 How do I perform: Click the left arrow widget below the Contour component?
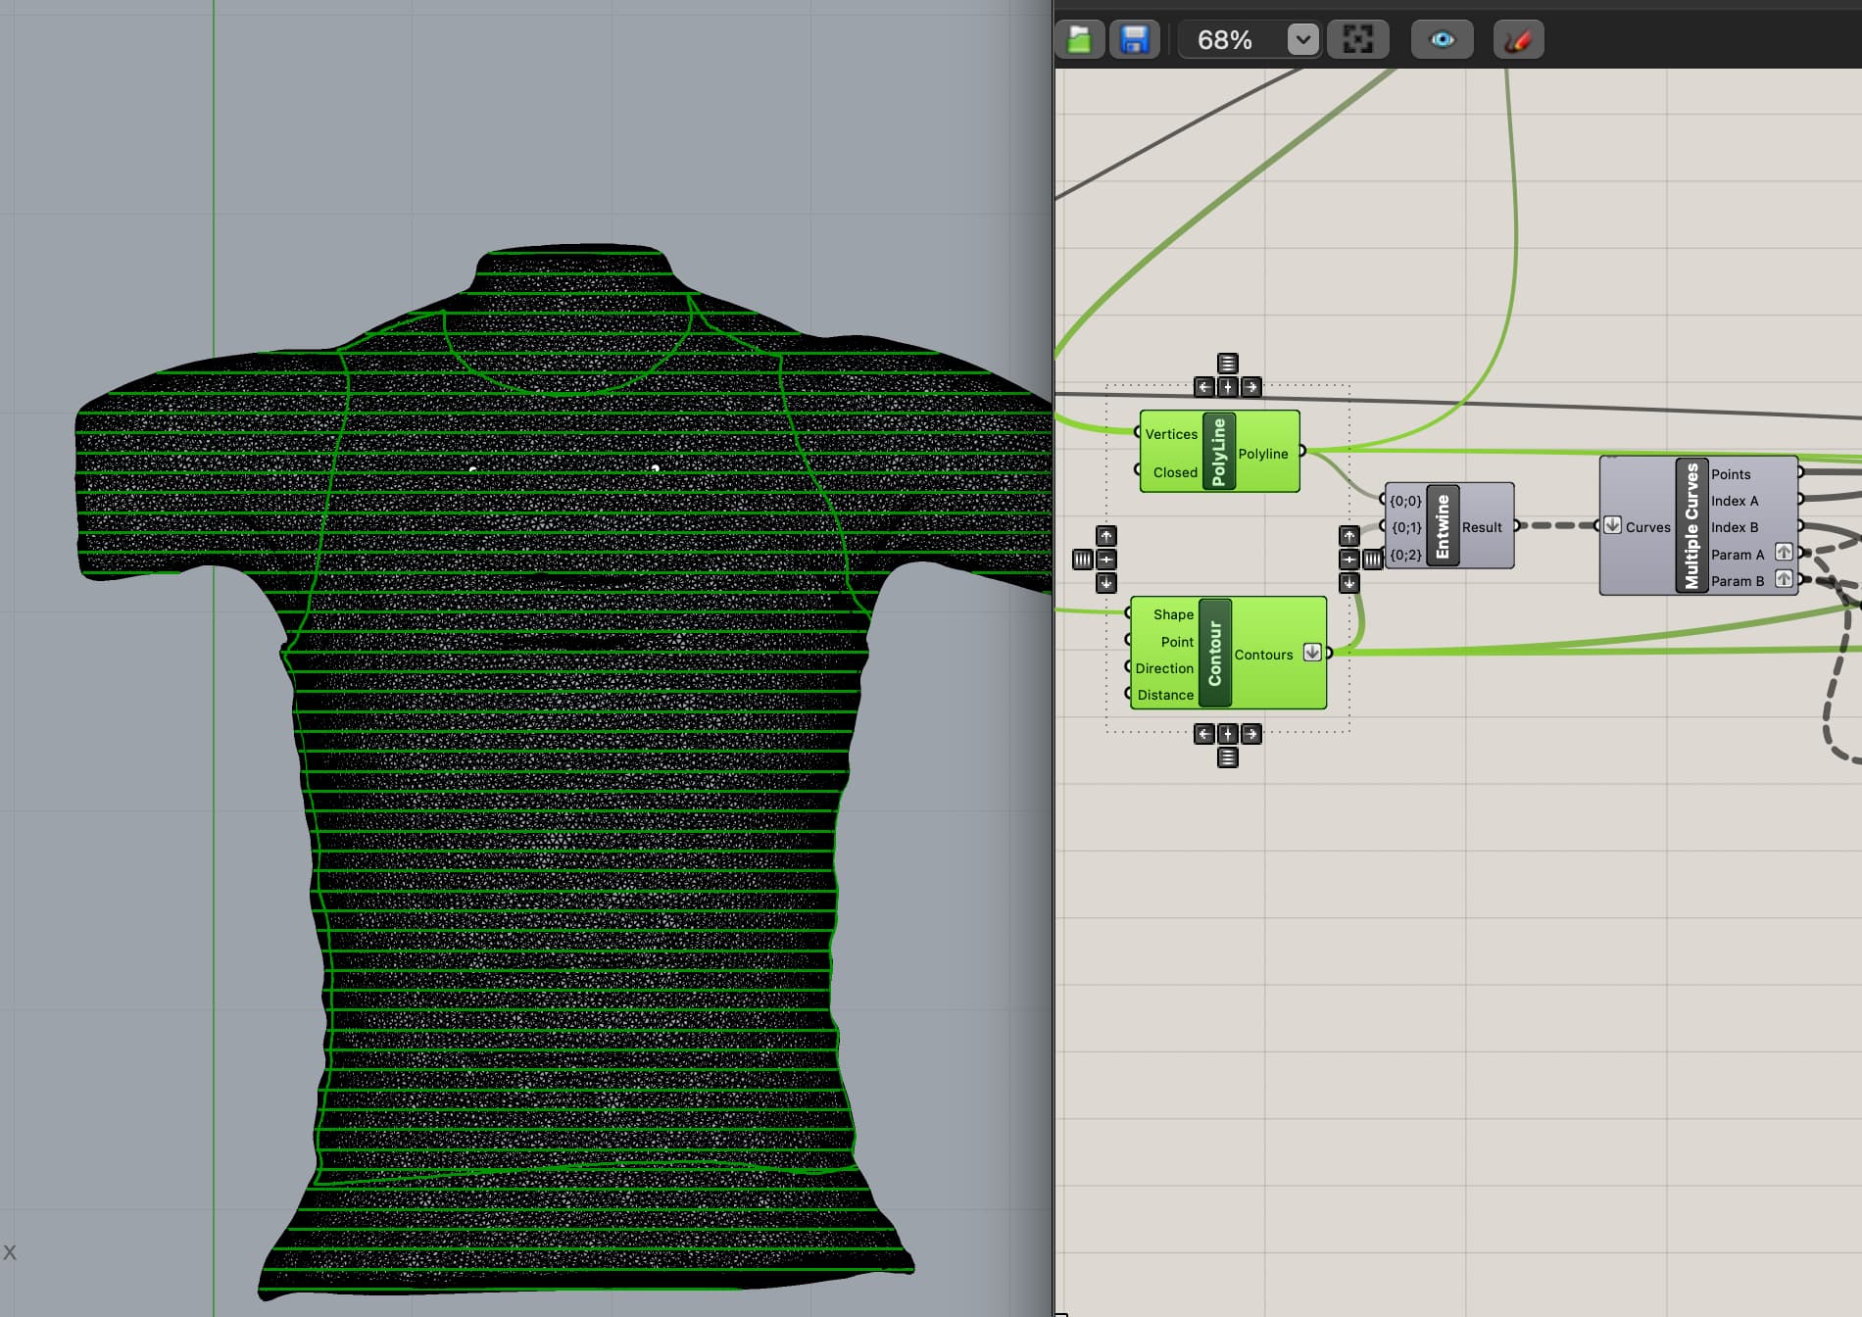coord(1204,734)
